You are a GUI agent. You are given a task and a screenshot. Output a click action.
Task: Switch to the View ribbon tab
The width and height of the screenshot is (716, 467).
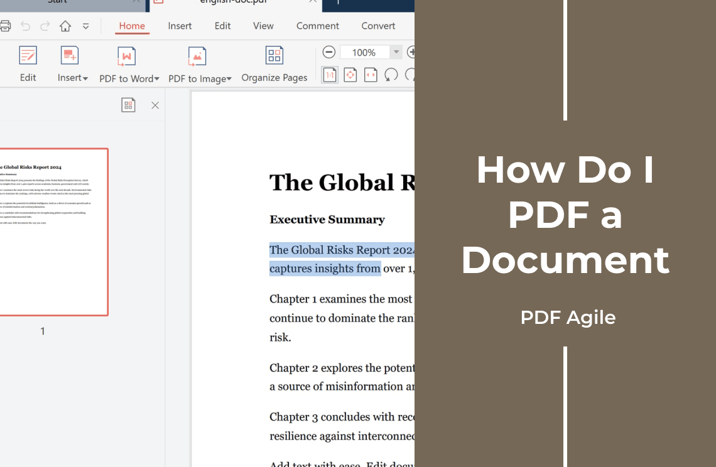[264, 26]
